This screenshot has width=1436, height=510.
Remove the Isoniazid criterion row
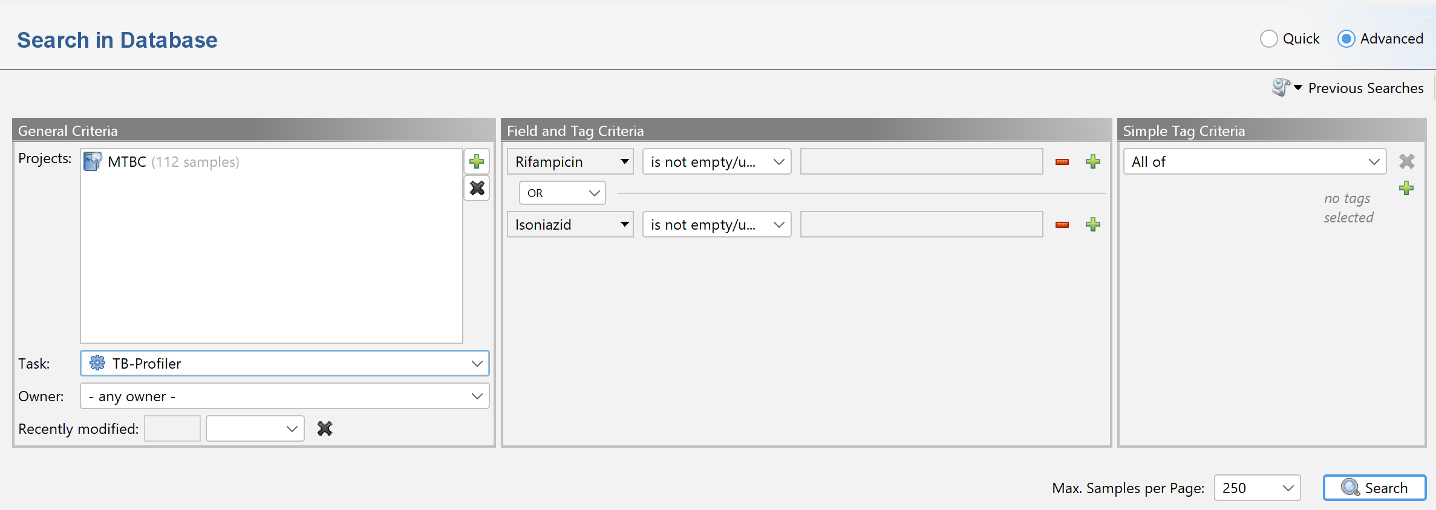(x=1062, y=225)
